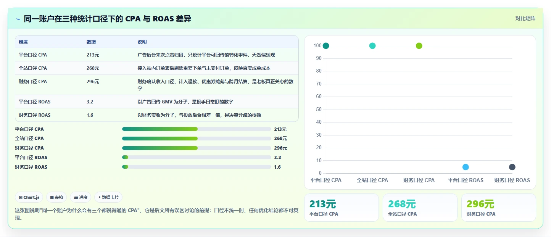Click table cell 平台口径 CPA
551x237 pixels.
click(33, 55)
